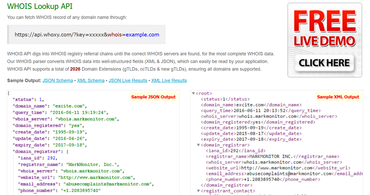The height and width of the screenshot is (195, 370).
Task: Collapse the domain_registrar XML node
Action: click(198, 145)
